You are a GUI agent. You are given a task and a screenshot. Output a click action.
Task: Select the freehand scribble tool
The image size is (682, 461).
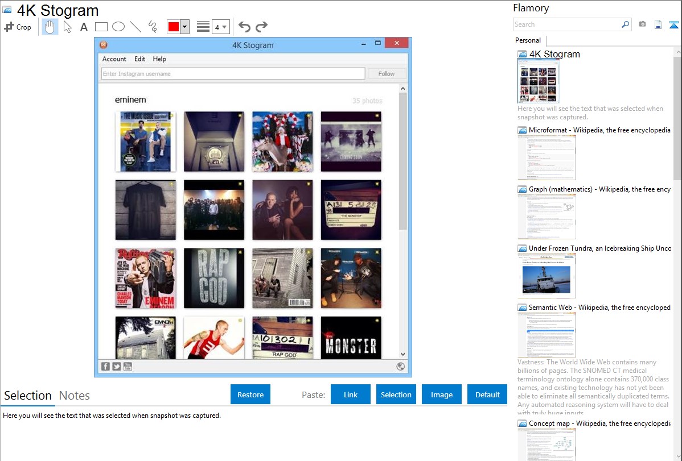tap(153, 27)
